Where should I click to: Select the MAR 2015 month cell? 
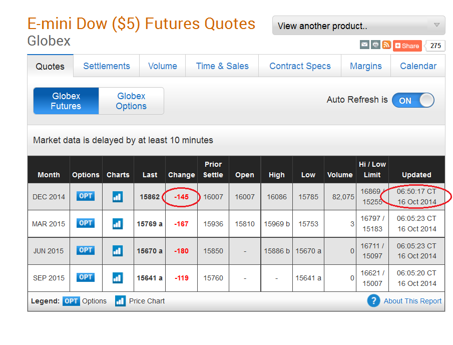click(x=49, y=224)
